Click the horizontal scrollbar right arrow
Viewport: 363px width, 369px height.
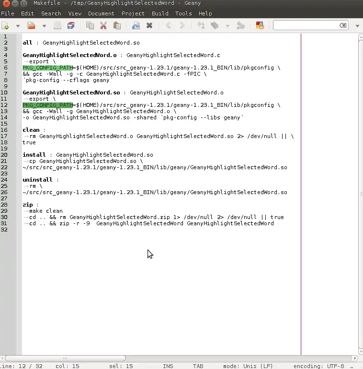[355, 358]
